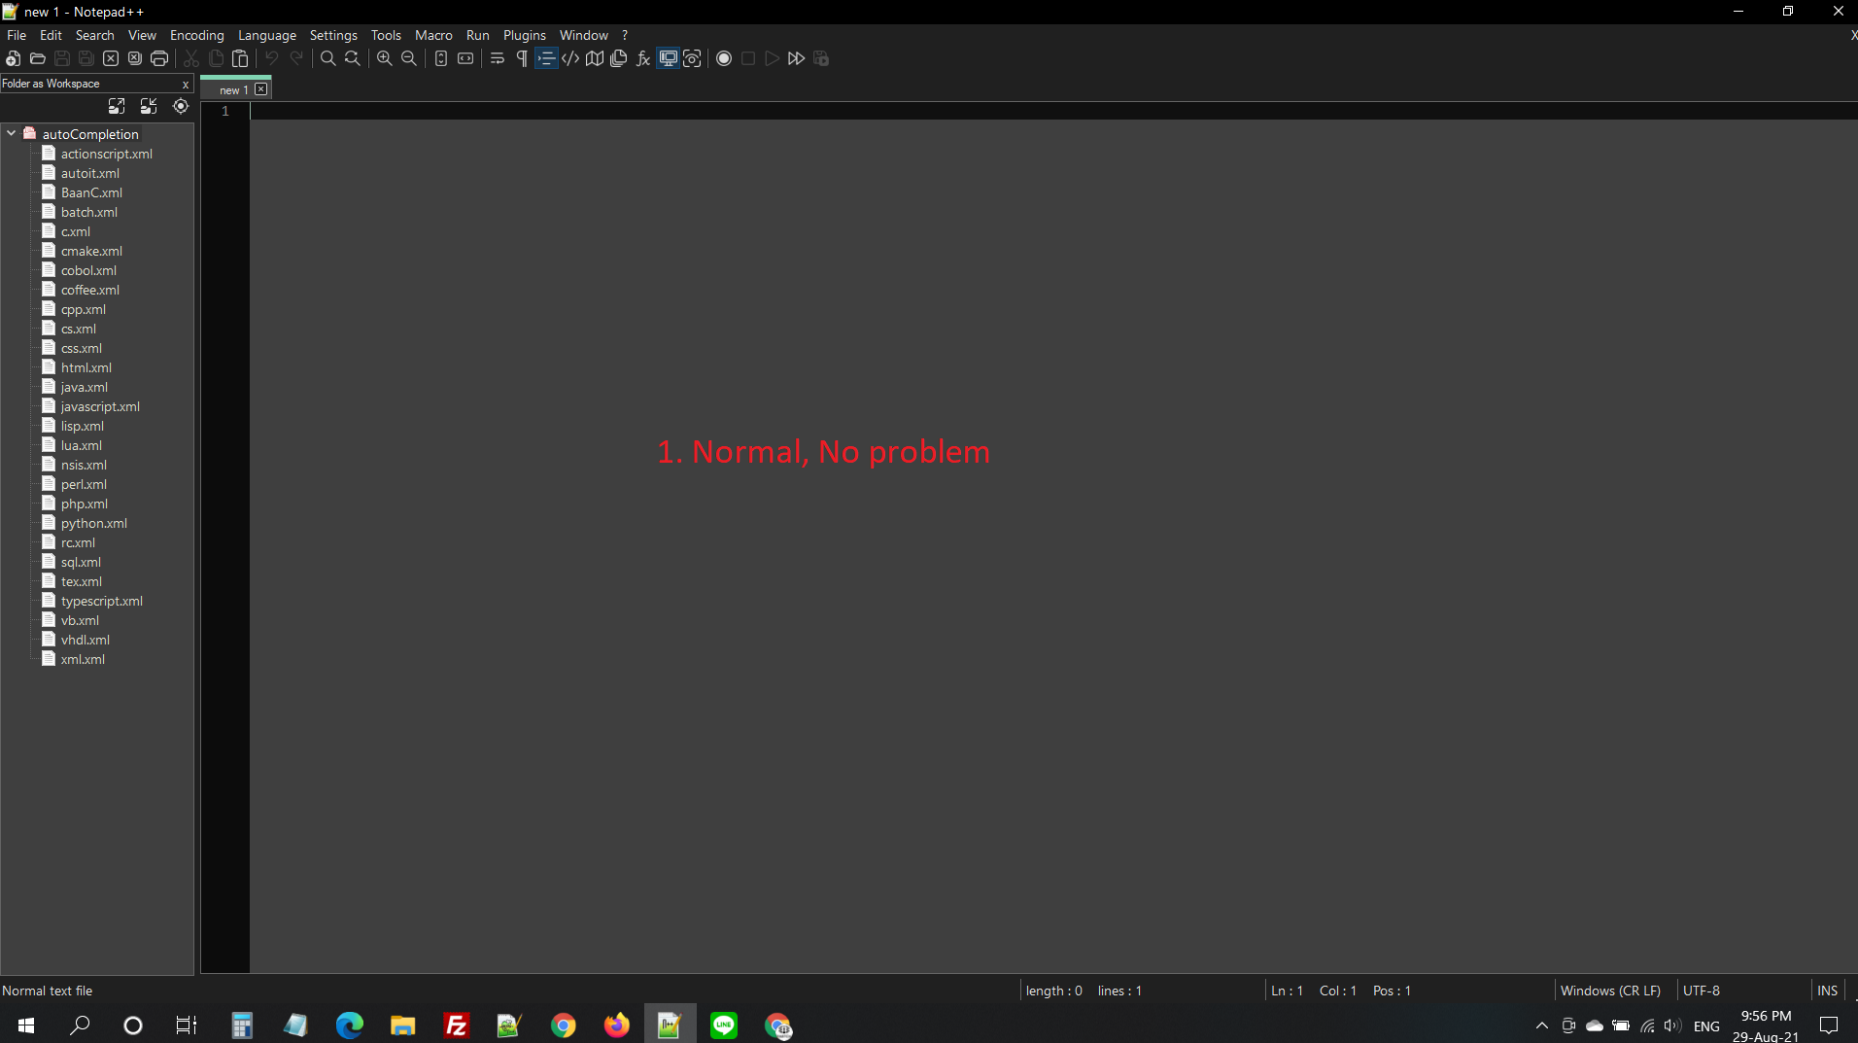This screenshot has width=1858, height=1043.
Task: Toggle Folder as Workspace toolbar icon
Action: coord(668,58)
